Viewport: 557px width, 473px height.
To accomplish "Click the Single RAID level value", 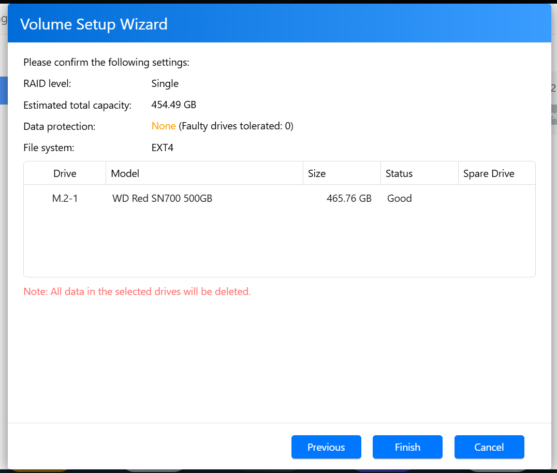I will [165, 83].
